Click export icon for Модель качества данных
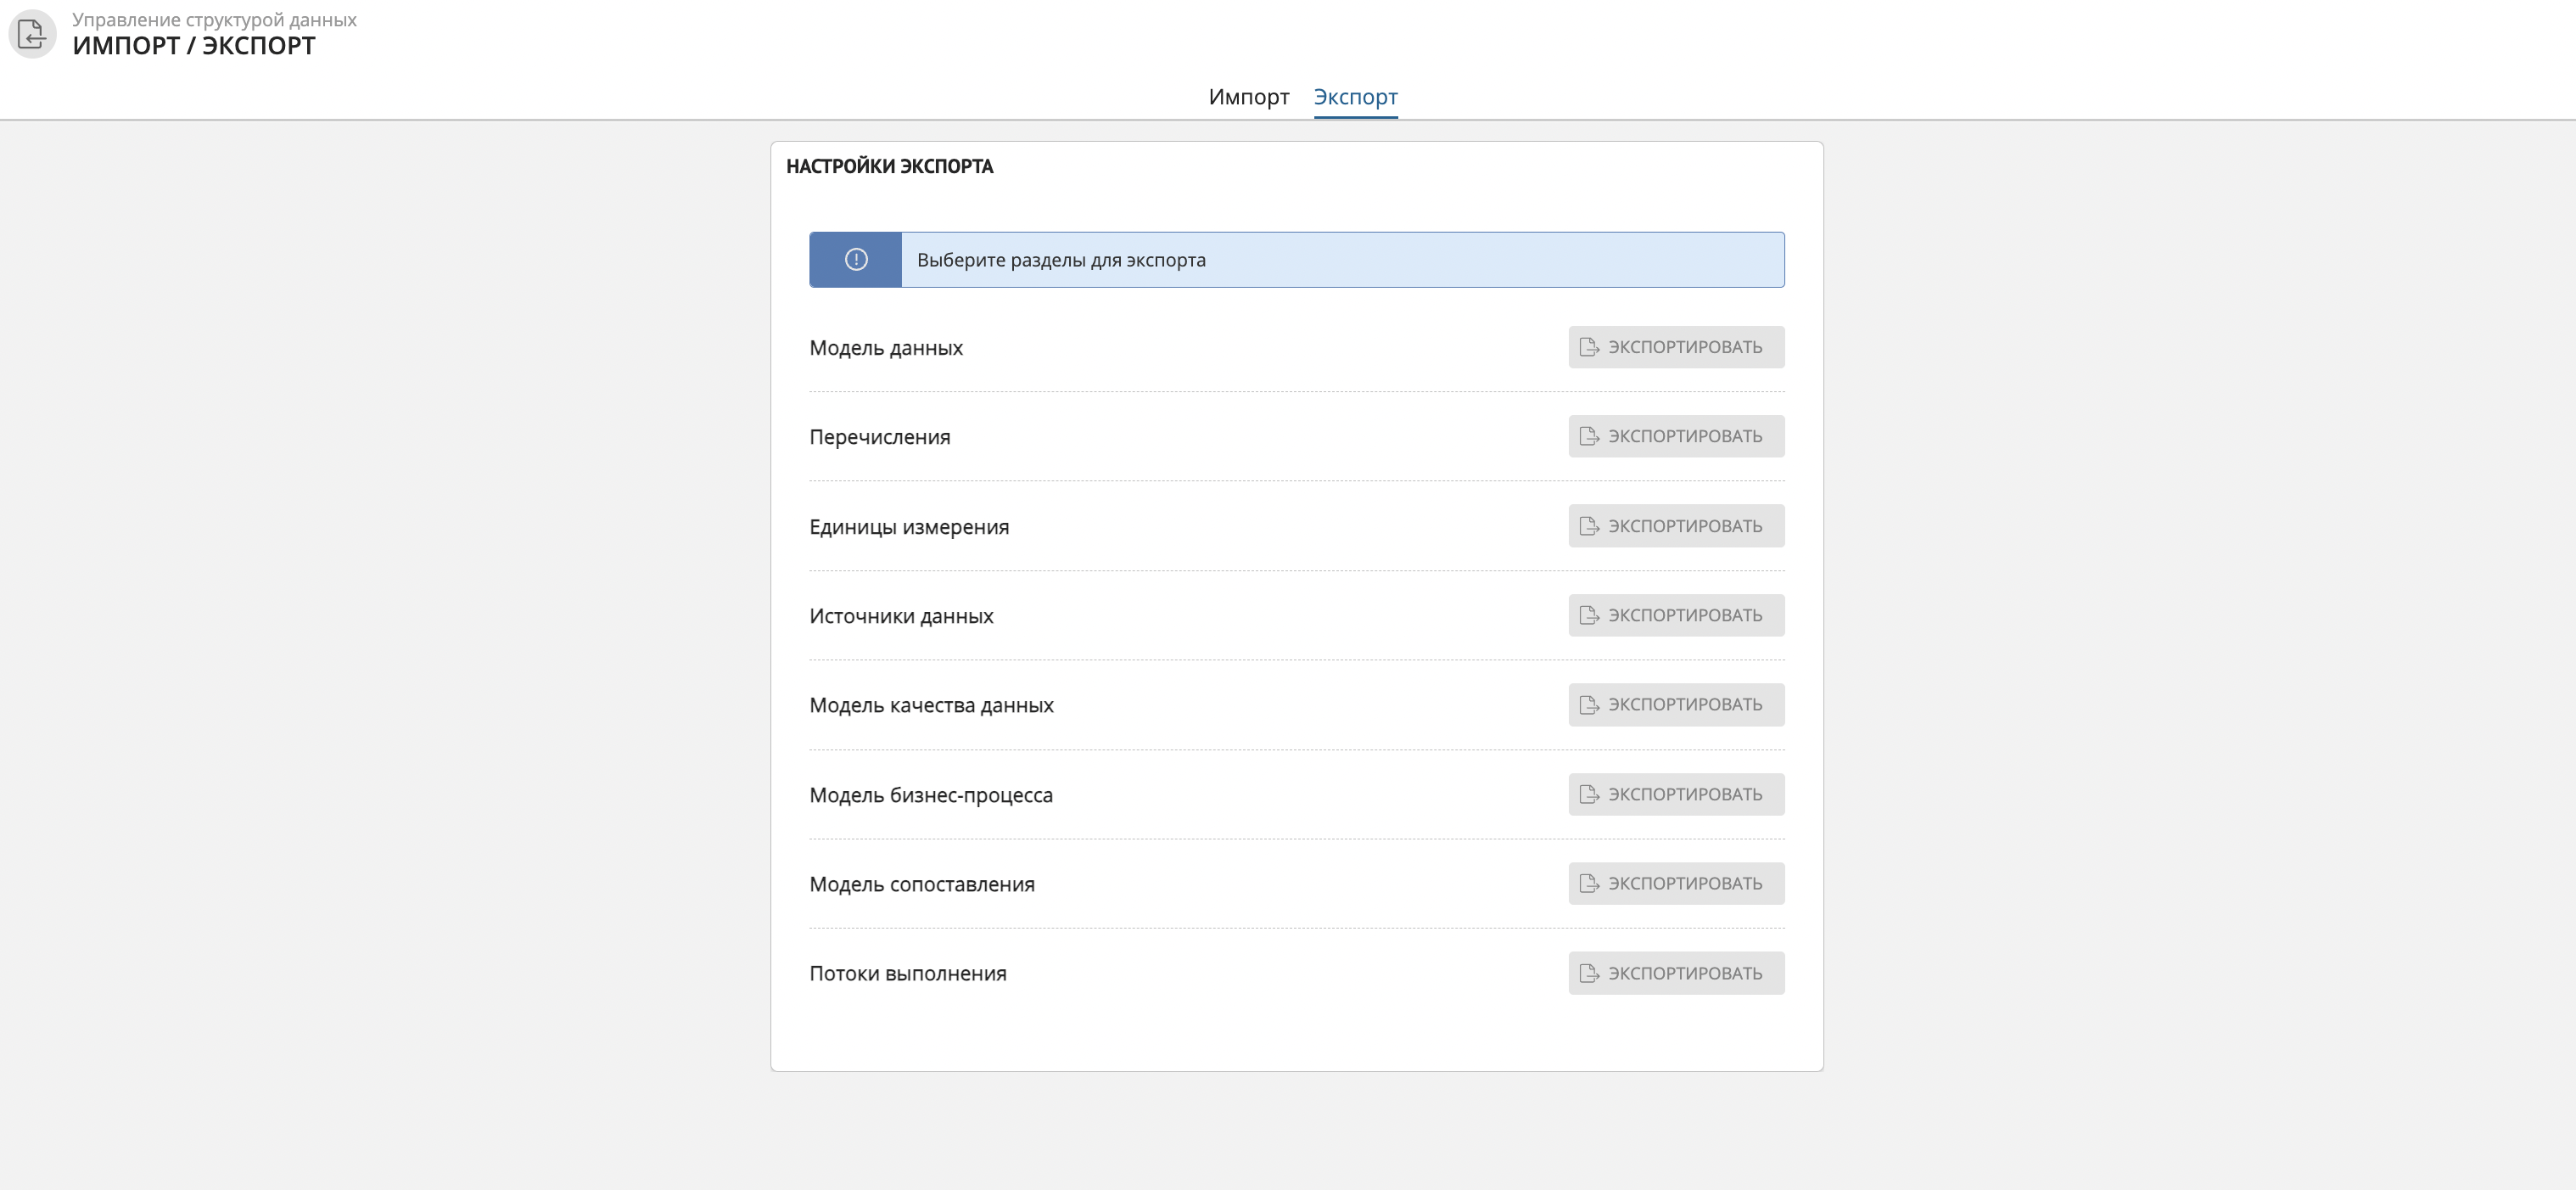 [x=1589, y=705]
